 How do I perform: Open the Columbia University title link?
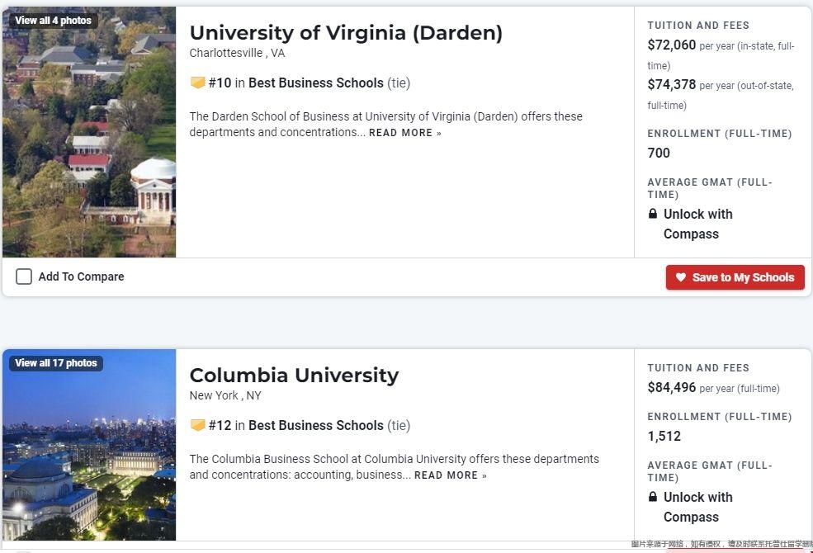coord(294,376)
